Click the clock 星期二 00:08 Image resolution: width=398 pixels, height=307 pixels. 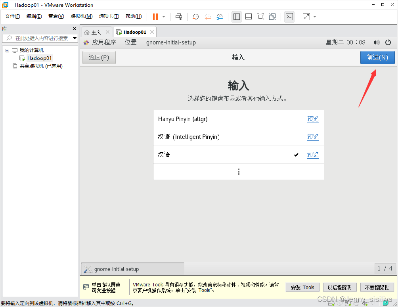click(345, 42)
